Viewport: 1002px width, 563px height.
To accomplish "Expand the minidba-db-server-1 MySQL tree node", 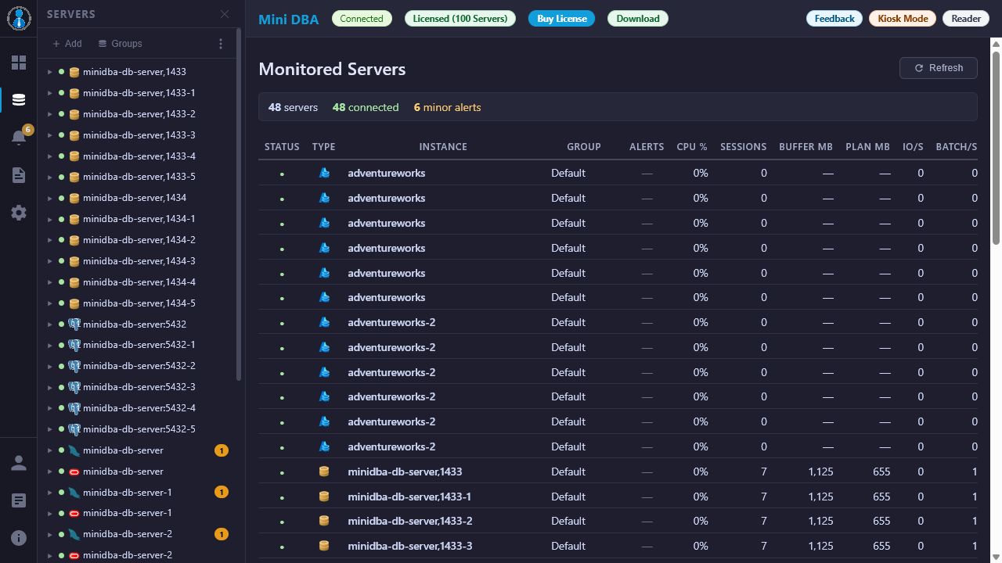I will tap(50, 493).
